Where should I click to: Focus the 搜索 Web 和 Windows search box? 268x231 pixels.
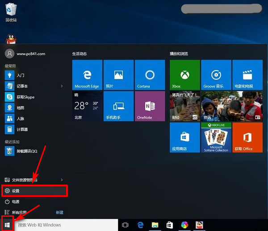pyautogui.click(x=66, y=225)
